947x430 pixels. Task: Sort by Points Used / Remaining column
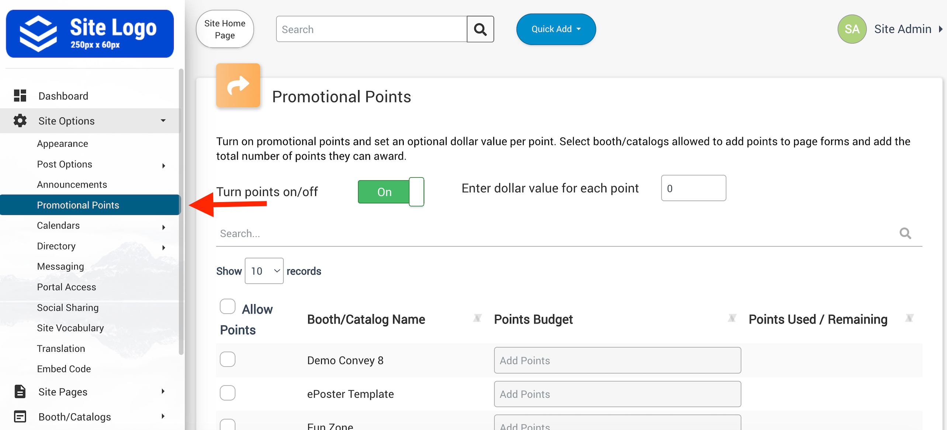point(909,318)
